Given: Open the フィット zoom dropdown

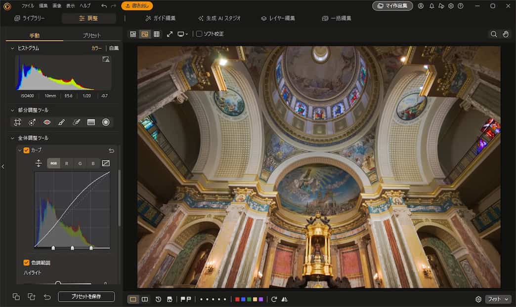Looking at the screenshot, I should point(497,299).
